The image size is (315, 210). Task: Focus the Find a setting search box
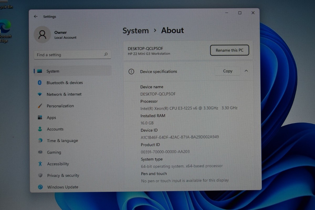tap(72, 55)
